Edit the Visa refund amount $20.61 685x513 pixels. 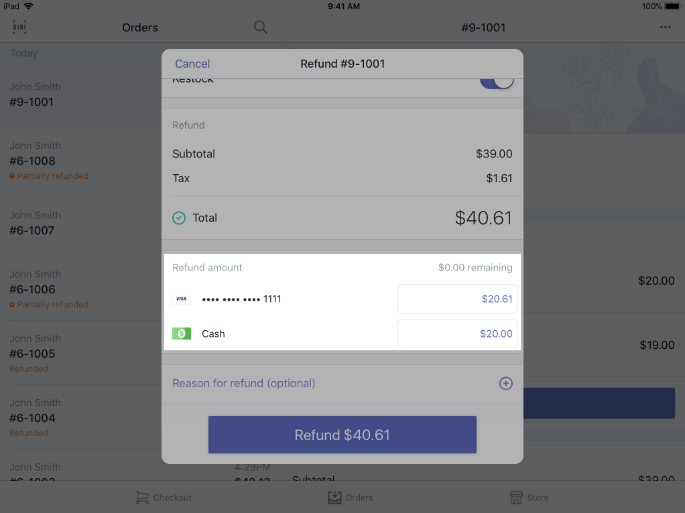point(457,299)
